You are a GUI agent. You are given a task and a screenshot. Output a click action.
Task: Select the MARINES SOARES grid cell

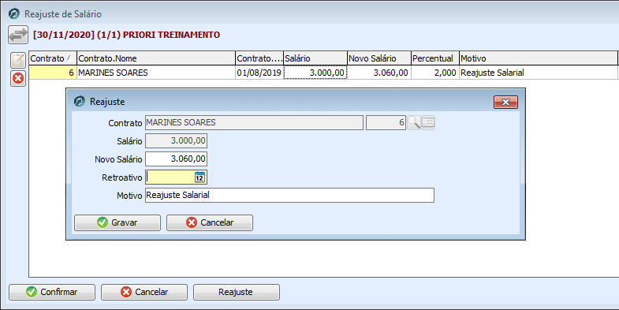pyautogui.click(x=156, y=73)
